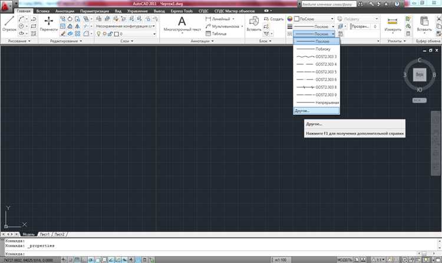Open the Express Tools ribbon tab
The image size is (442, 263).
(182, 11)
